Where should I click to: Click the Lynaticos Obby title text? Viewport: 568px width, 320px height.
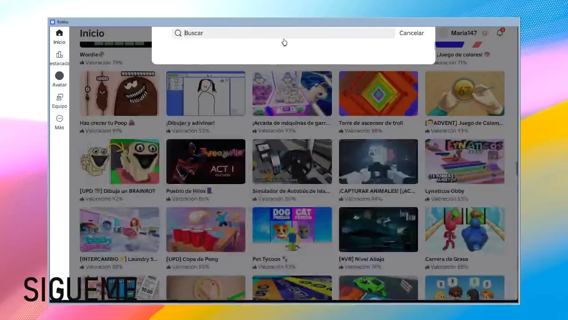pos(445,191)
